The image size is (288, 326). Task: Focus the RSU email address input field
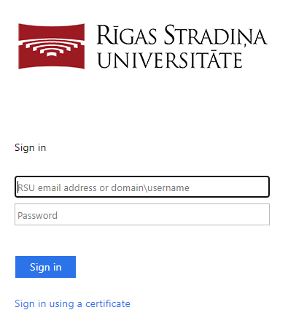(x=142, y=187)
